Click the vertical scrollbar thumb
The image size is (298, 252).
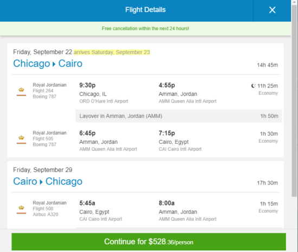tap(294, 101)
